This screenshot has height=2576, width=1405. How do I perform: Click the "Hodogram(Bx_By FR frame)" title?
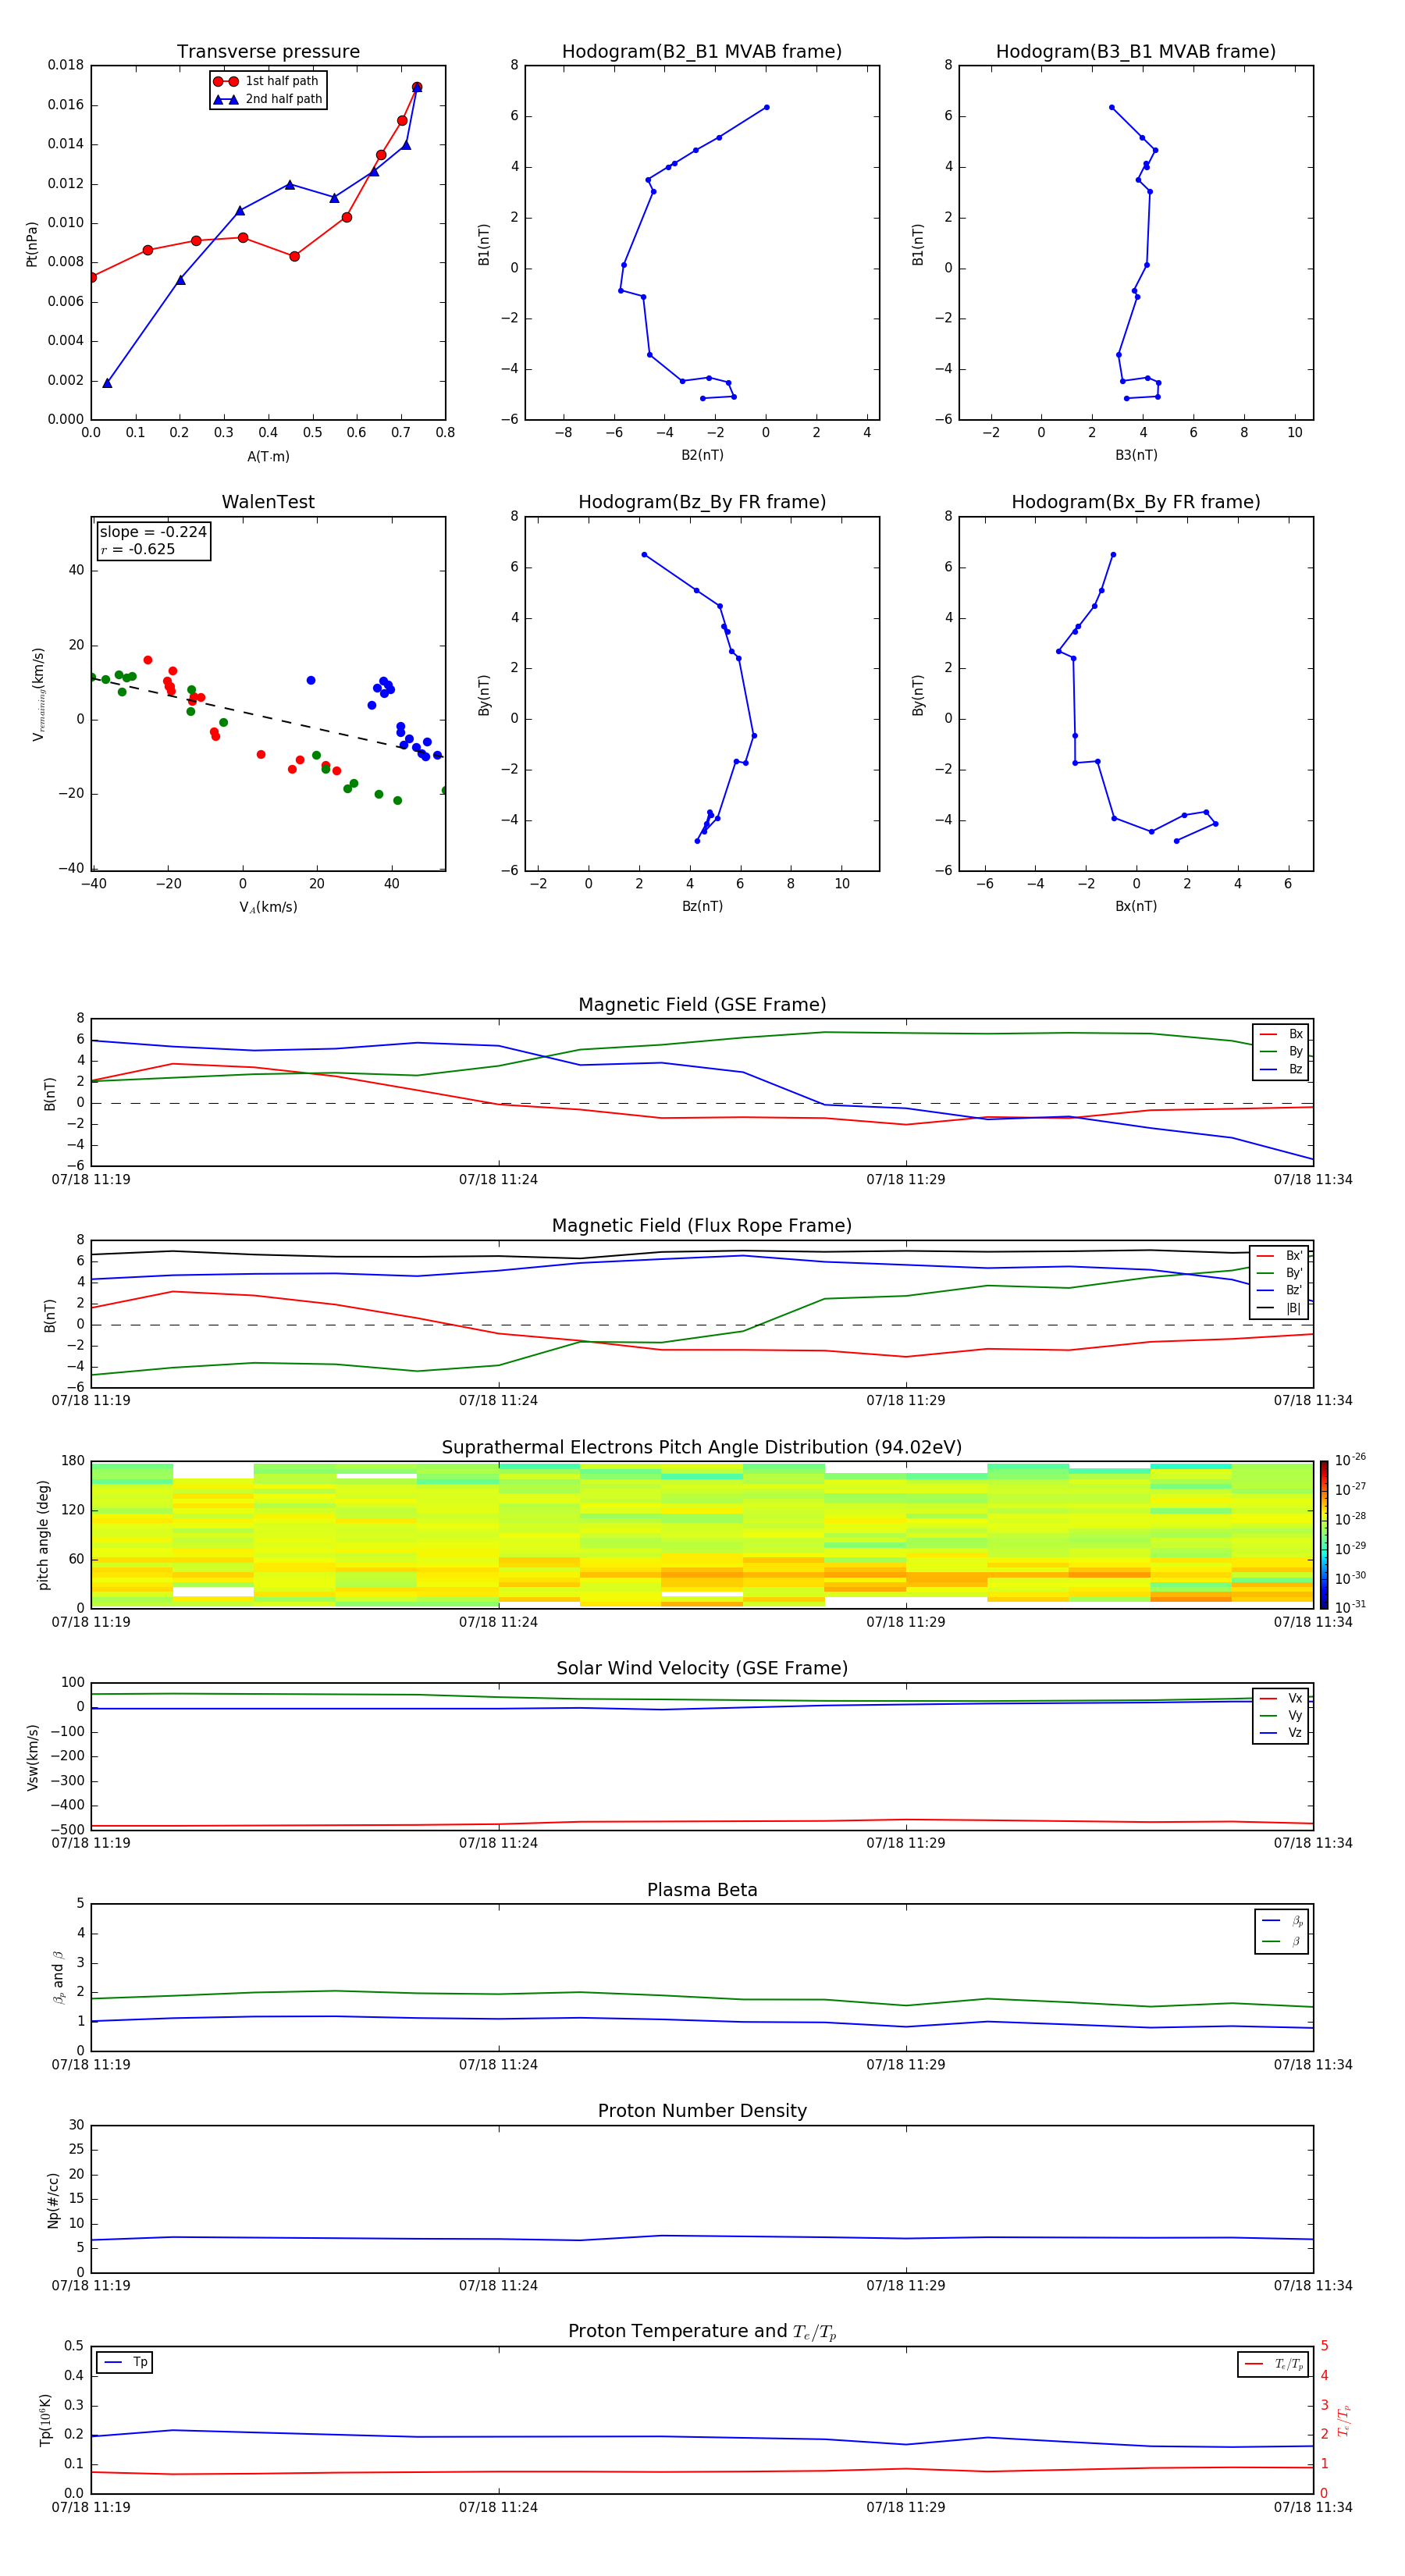point(1136,502)
